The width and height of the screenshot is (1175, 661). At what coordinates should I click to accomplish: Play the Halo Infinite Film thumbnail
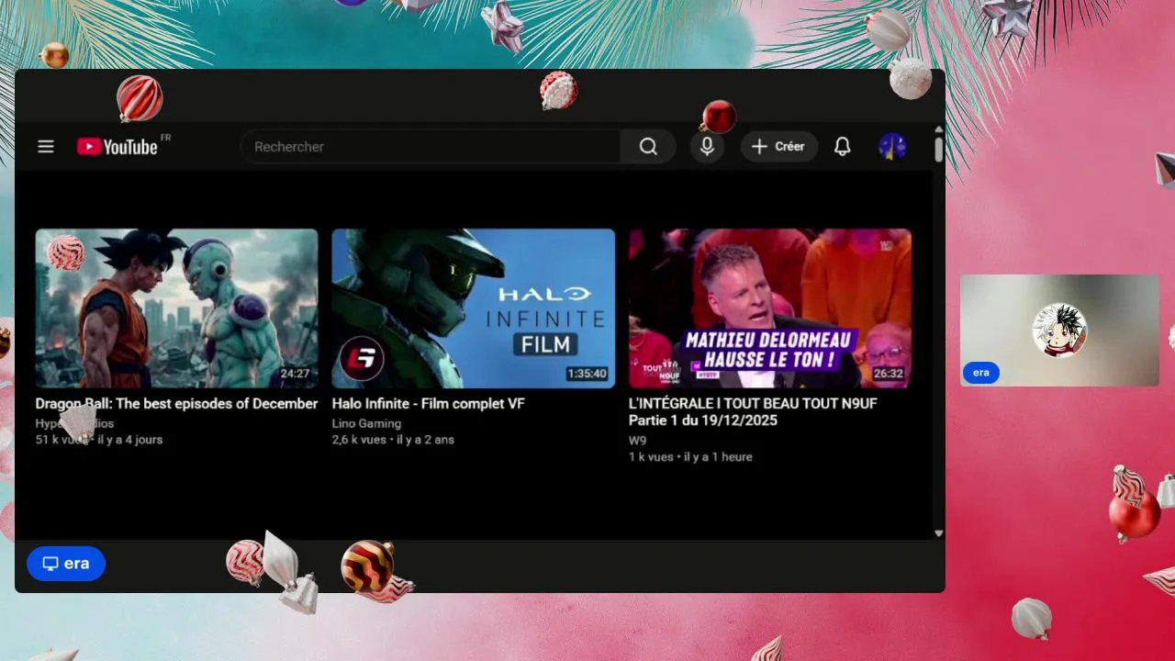(473, 308)
